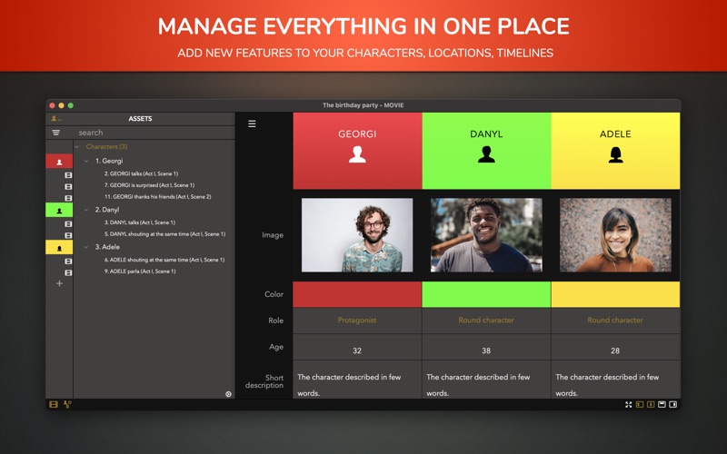Click the Protagonist role value for Georgi
The height and width of the screenshot is (454, 727).
point(357,321)
